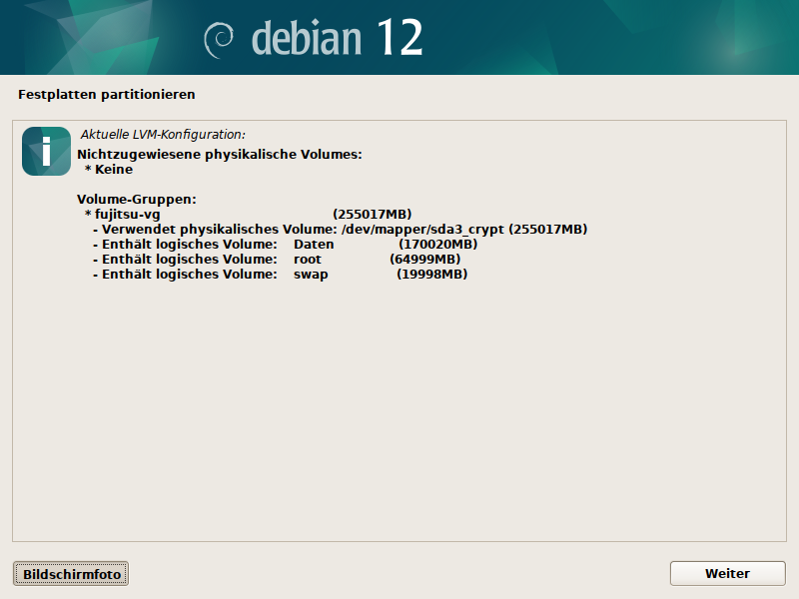Click the Nichtzugewiesene physikalische Volumes label
The width and height of the screenshot is (799, 599).
[219, 155]
